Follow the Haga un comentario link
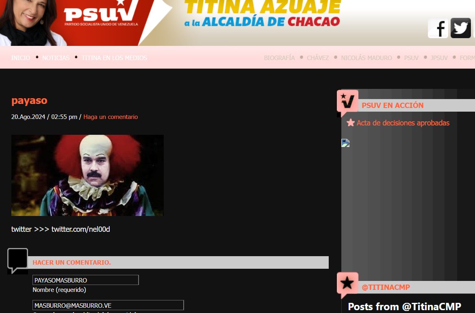The height and width of the screenshot is (313, 475). [111, 117]
